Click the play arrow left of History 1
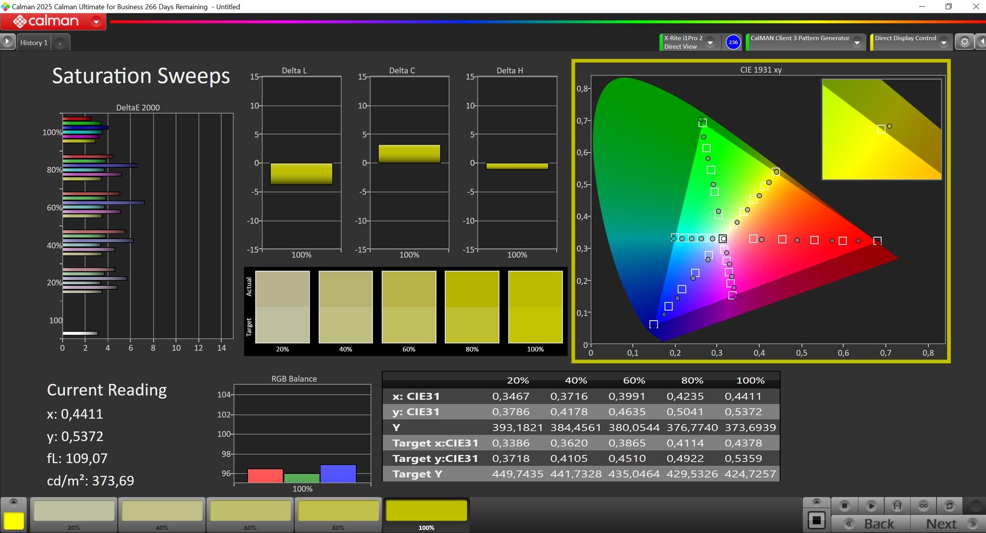This screenshot has height=533, width=986. tap(7, 42)
